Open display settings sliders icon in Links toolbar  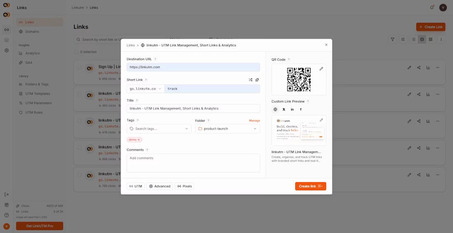(x=403, y=39)
